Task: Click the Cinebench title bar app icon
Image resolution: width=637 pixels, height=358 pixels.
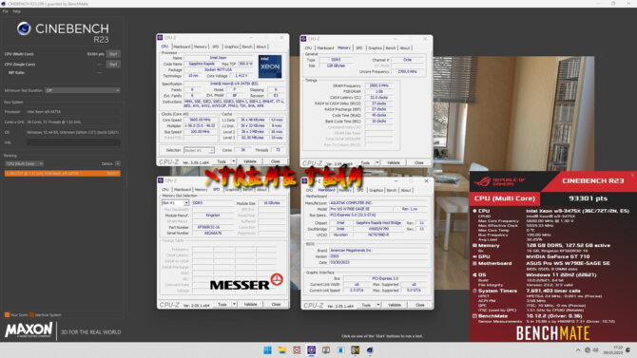Action: point(3,4)
